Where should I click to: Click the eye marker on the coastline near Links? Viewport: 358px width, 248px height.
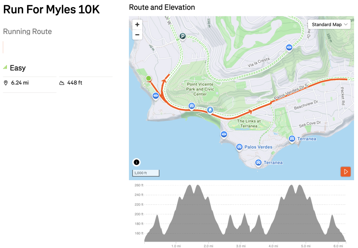pyautogui.click(x=224, y=135)
